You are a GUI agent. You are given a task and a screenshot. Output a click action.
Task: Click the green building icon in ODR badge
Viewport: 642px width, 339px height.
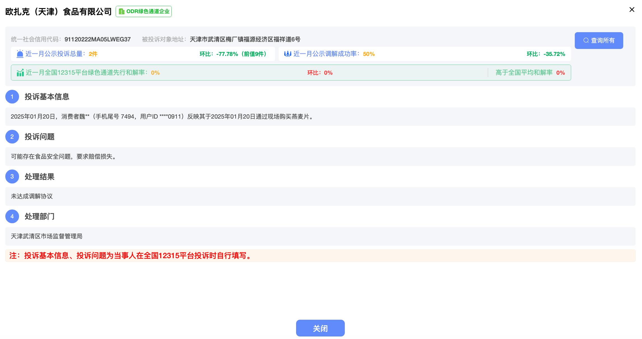point(122,11)
